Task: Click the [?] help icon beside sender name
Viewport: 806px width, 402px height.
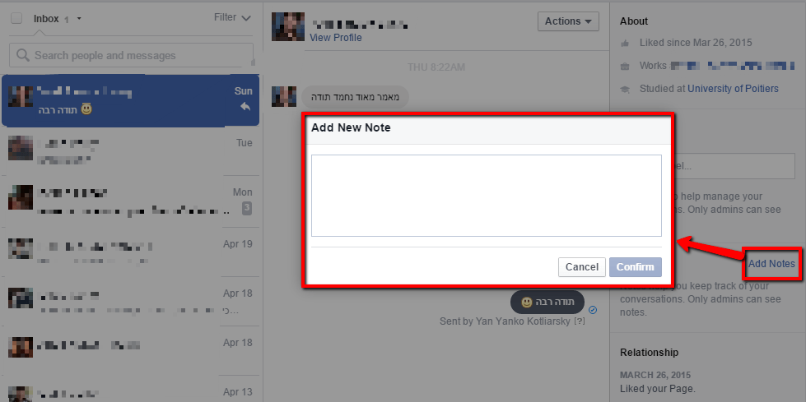Action: [x=580, y=321]
